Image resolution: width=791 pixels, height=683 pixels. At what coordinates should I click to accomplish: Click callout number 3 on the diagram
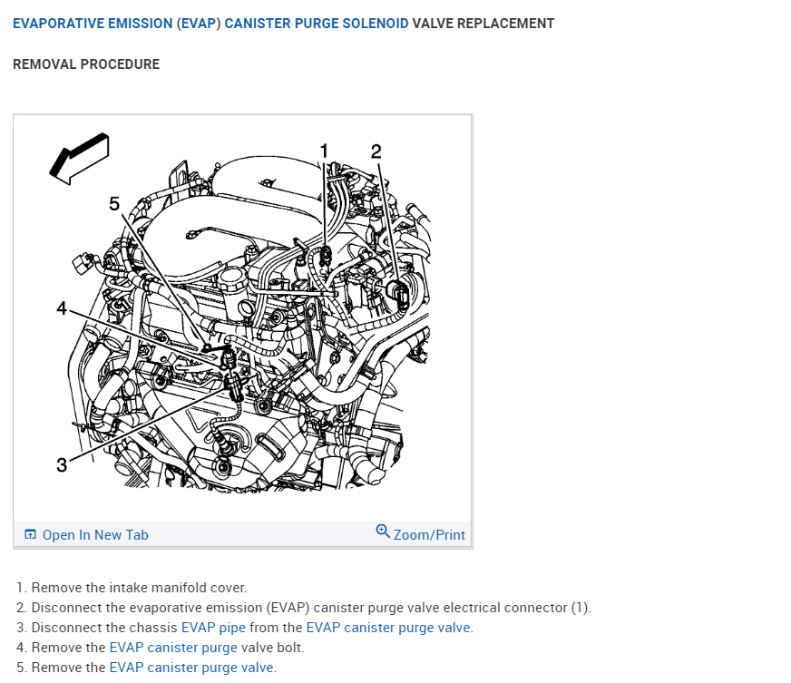pos(62,465)
